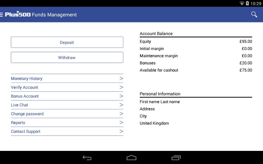This screenshot has height=164, width=263.
Task: Click the Equity label
Action: point(145,42)
